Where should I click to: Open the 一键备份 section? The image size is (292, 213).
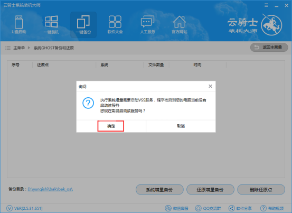pos(83,25)
